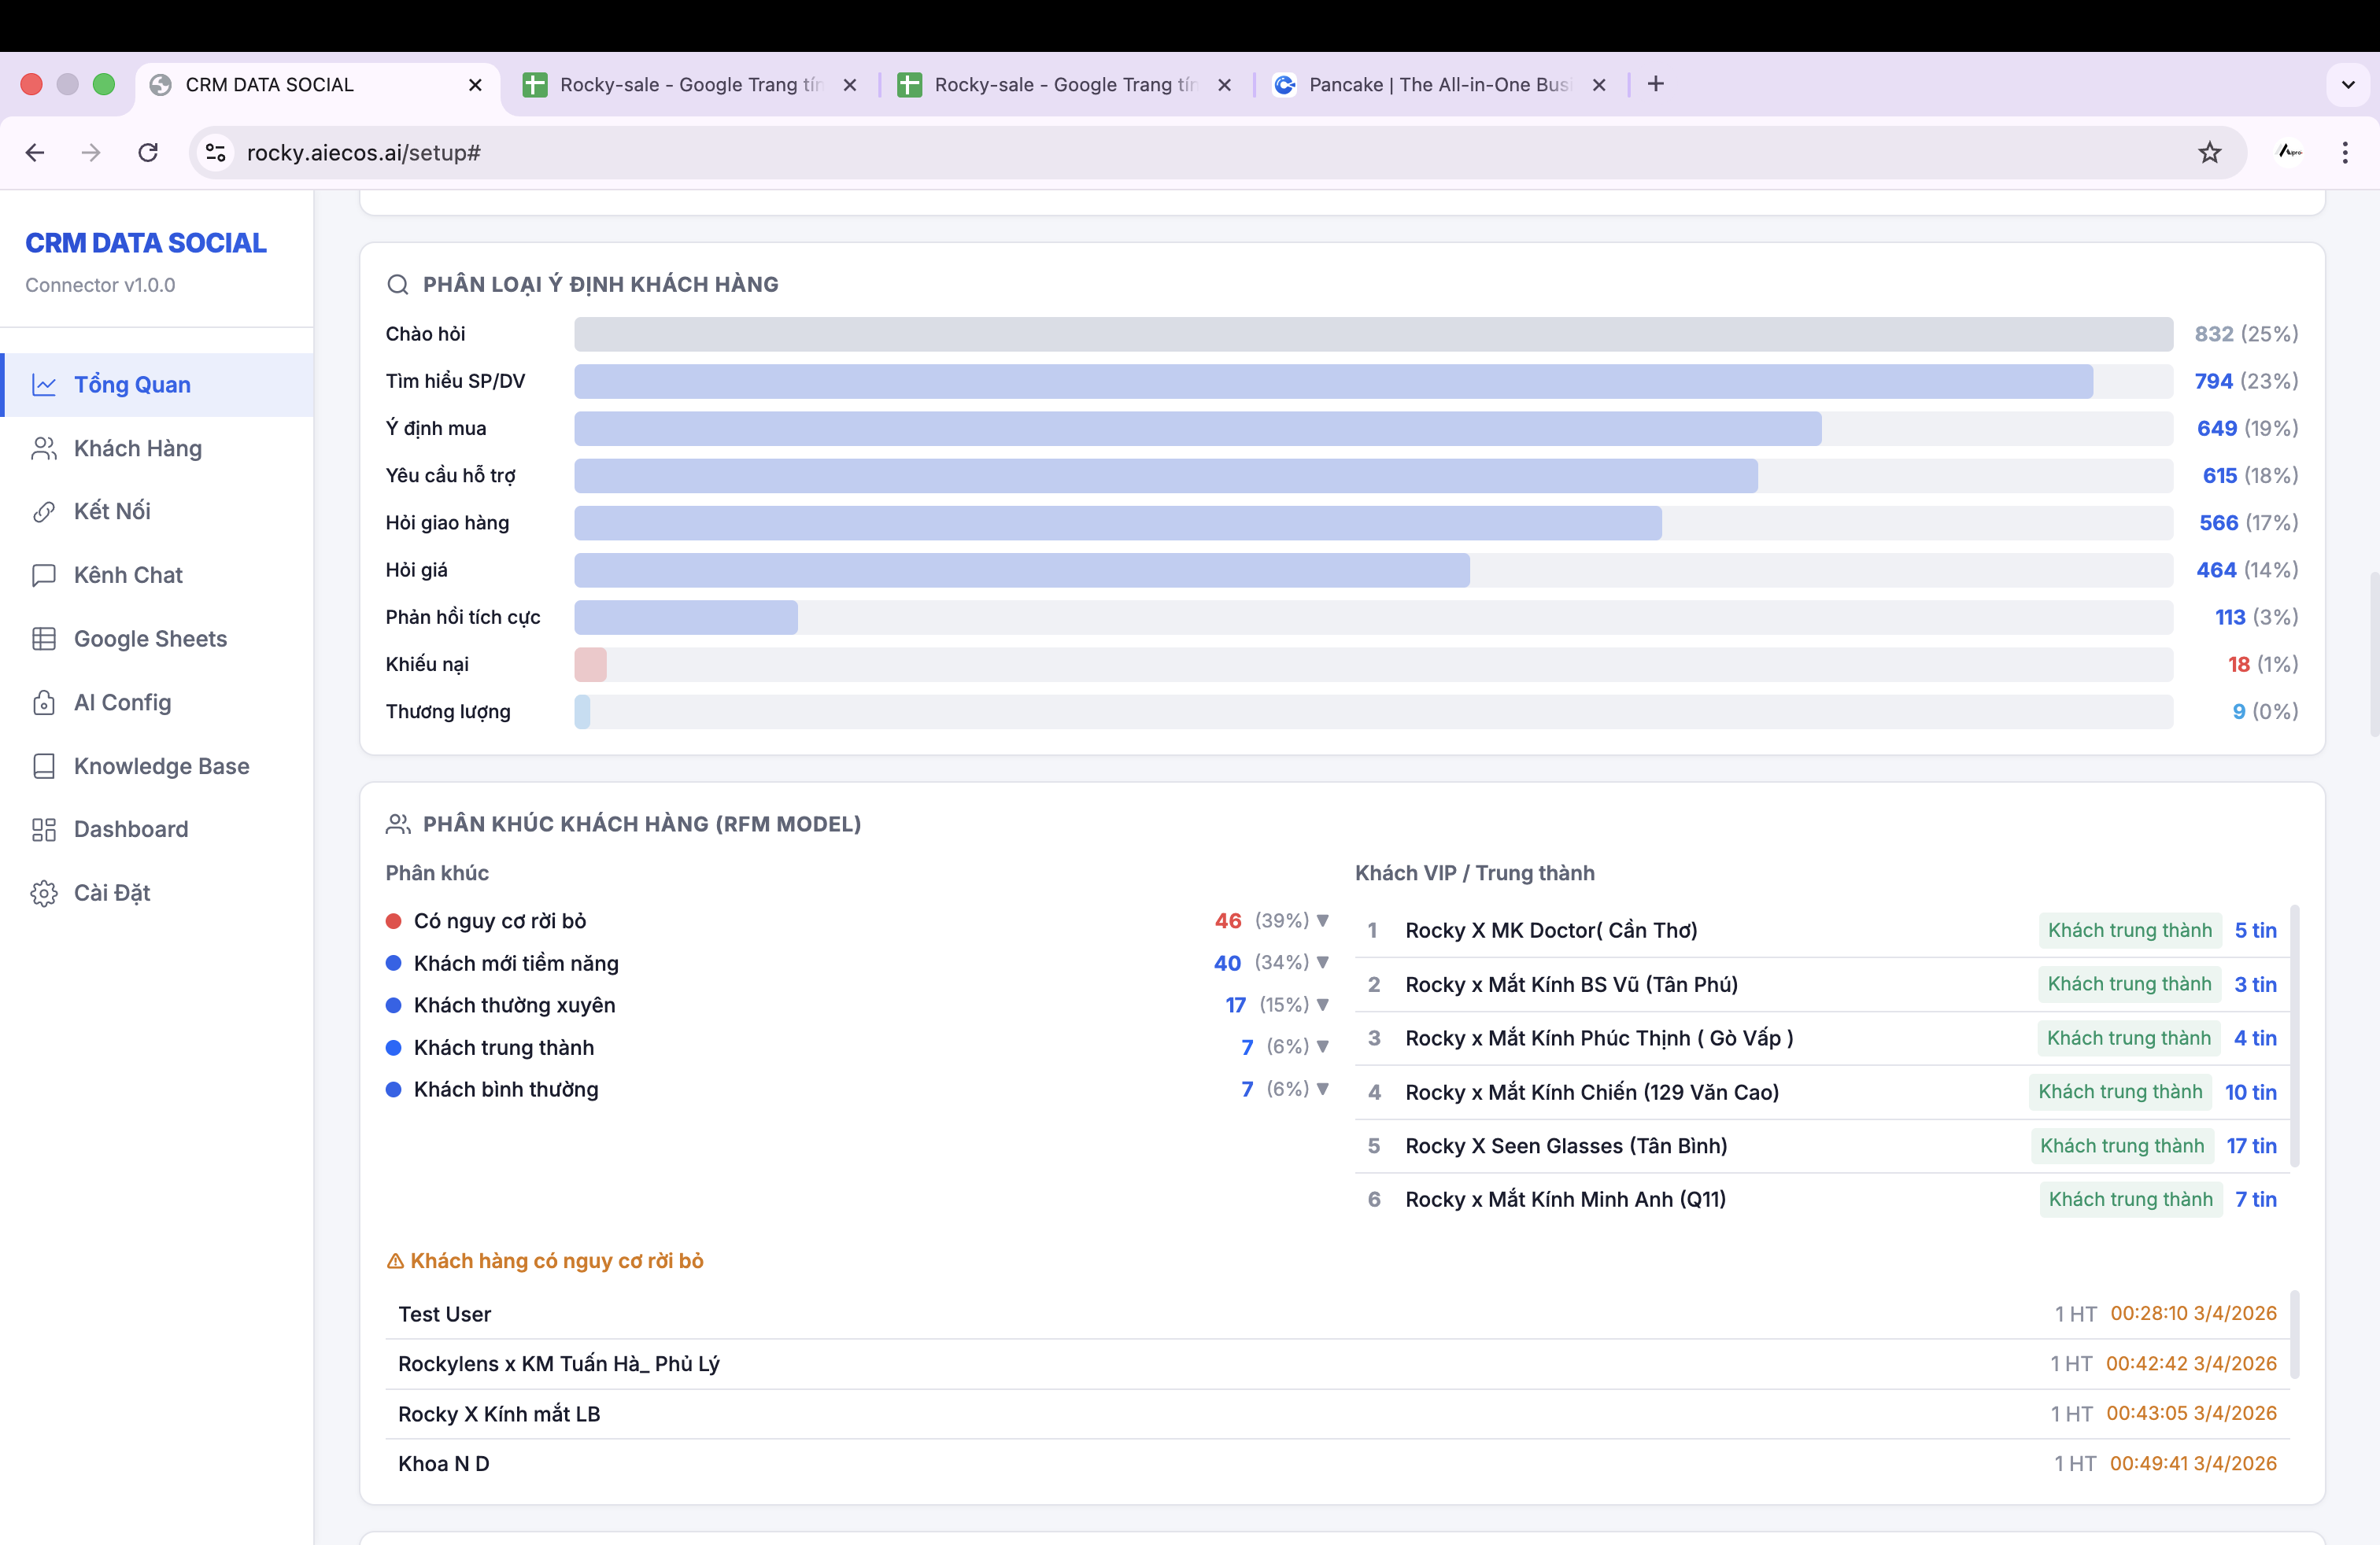Click the Tìm hiểu SP/DV progress bar
Image resolution: width=2380 pixels, height=1545 pixels.
(x=1373, y=381)
